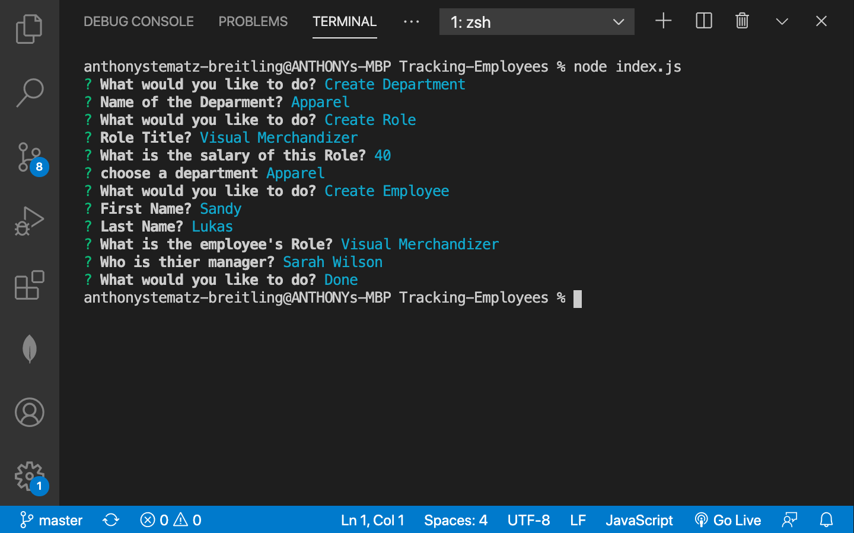Open the Run and Debug view
This screenshot has width=854, height=533.
click(x=29, y=221)
